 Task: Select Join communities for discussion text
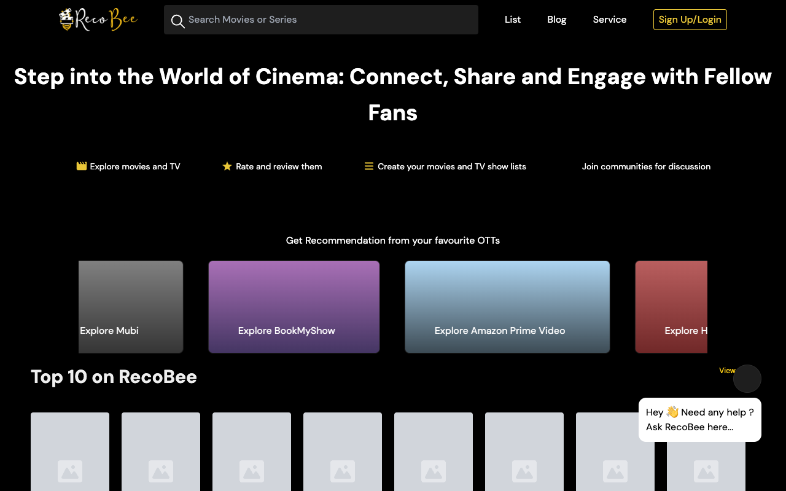(x=646, y=166)
